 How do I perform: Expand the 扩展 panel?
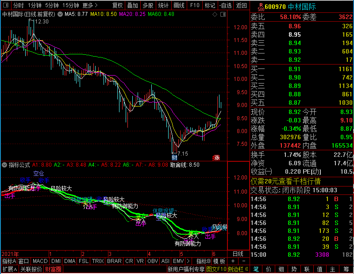point(10,269)
